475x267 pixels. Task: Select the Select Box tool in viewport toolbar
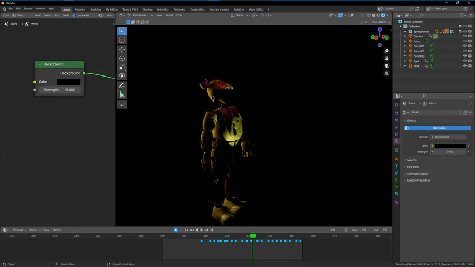(x=122, y=31)
